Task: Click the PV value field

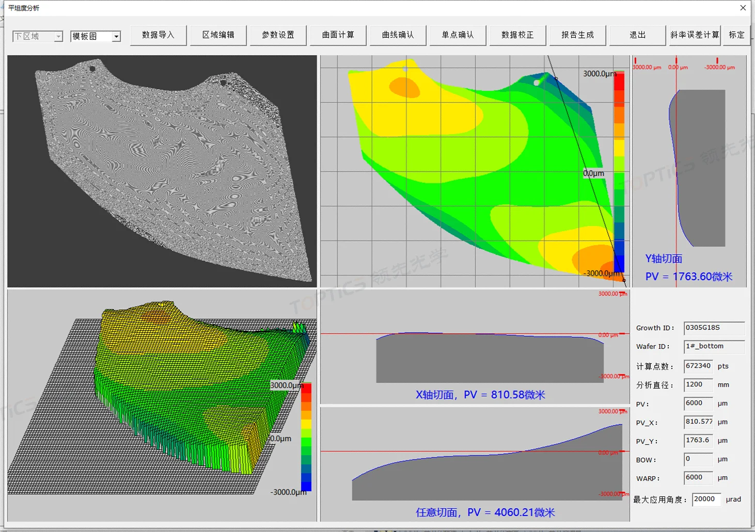Action: (x=698, y=404)
